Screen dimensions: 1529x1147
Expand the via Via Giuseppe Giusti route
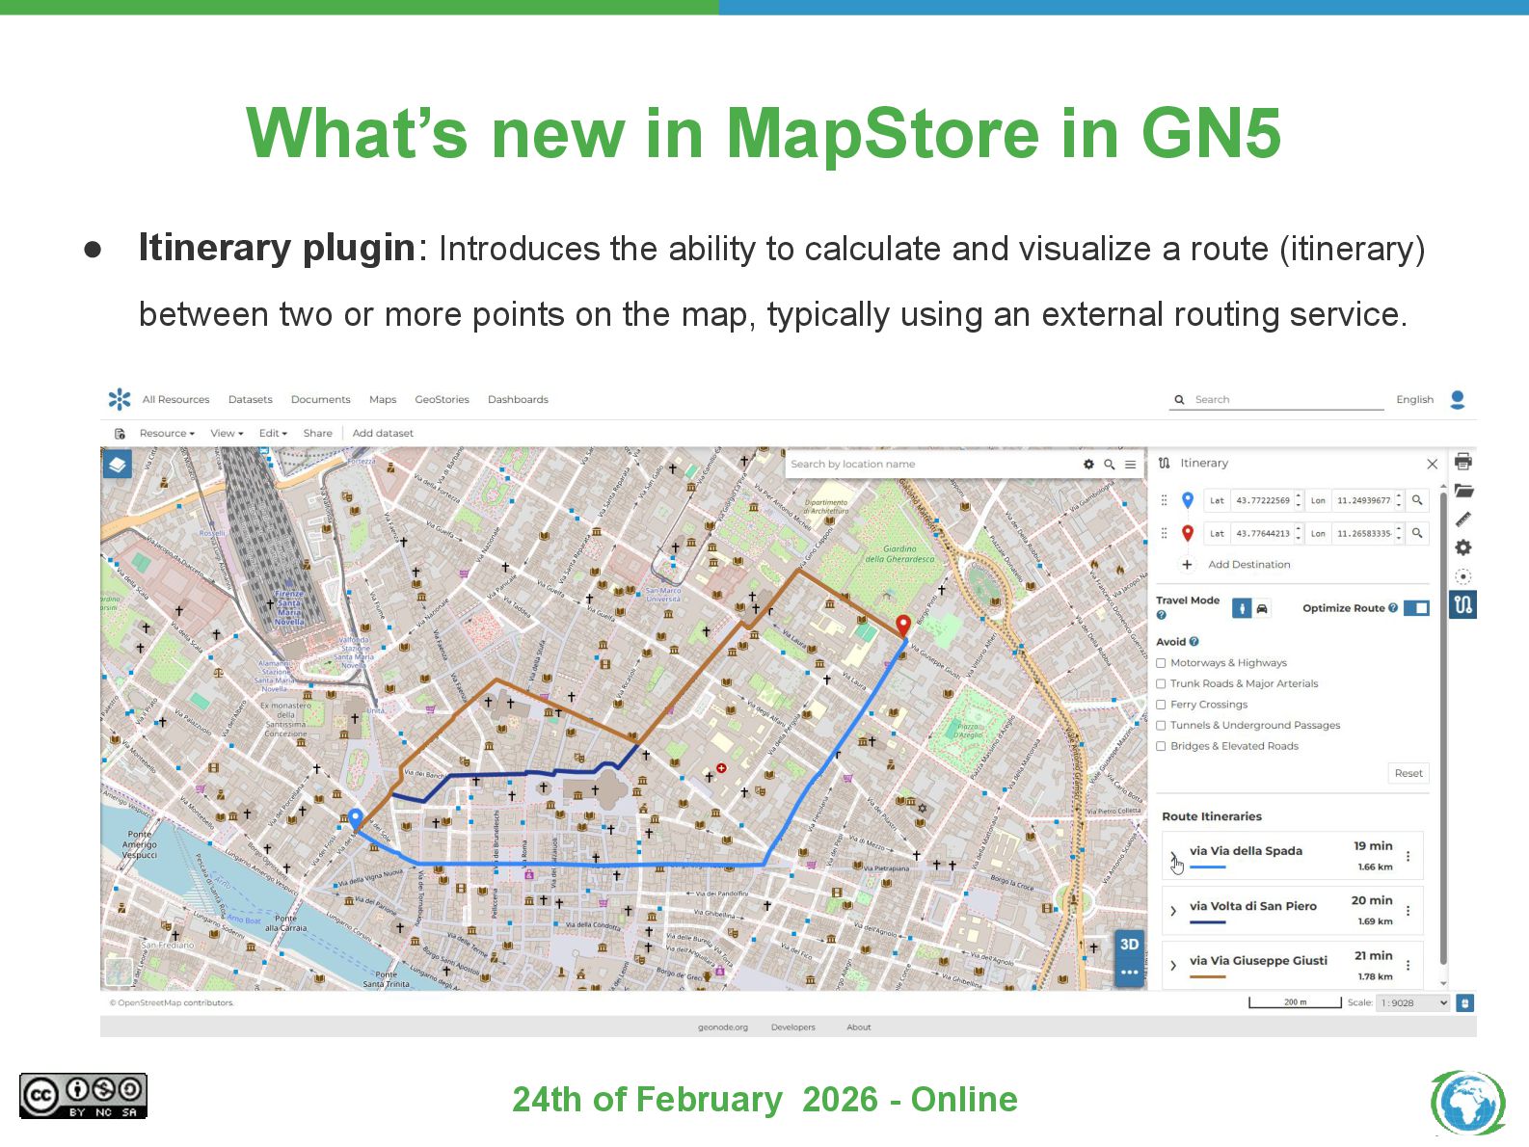1173,965
